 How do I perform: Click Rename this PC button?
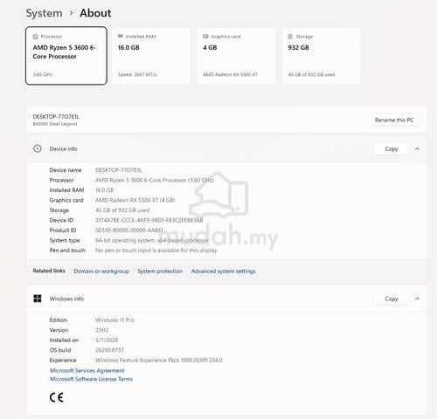pyautogui.click(x=394, y=120)
